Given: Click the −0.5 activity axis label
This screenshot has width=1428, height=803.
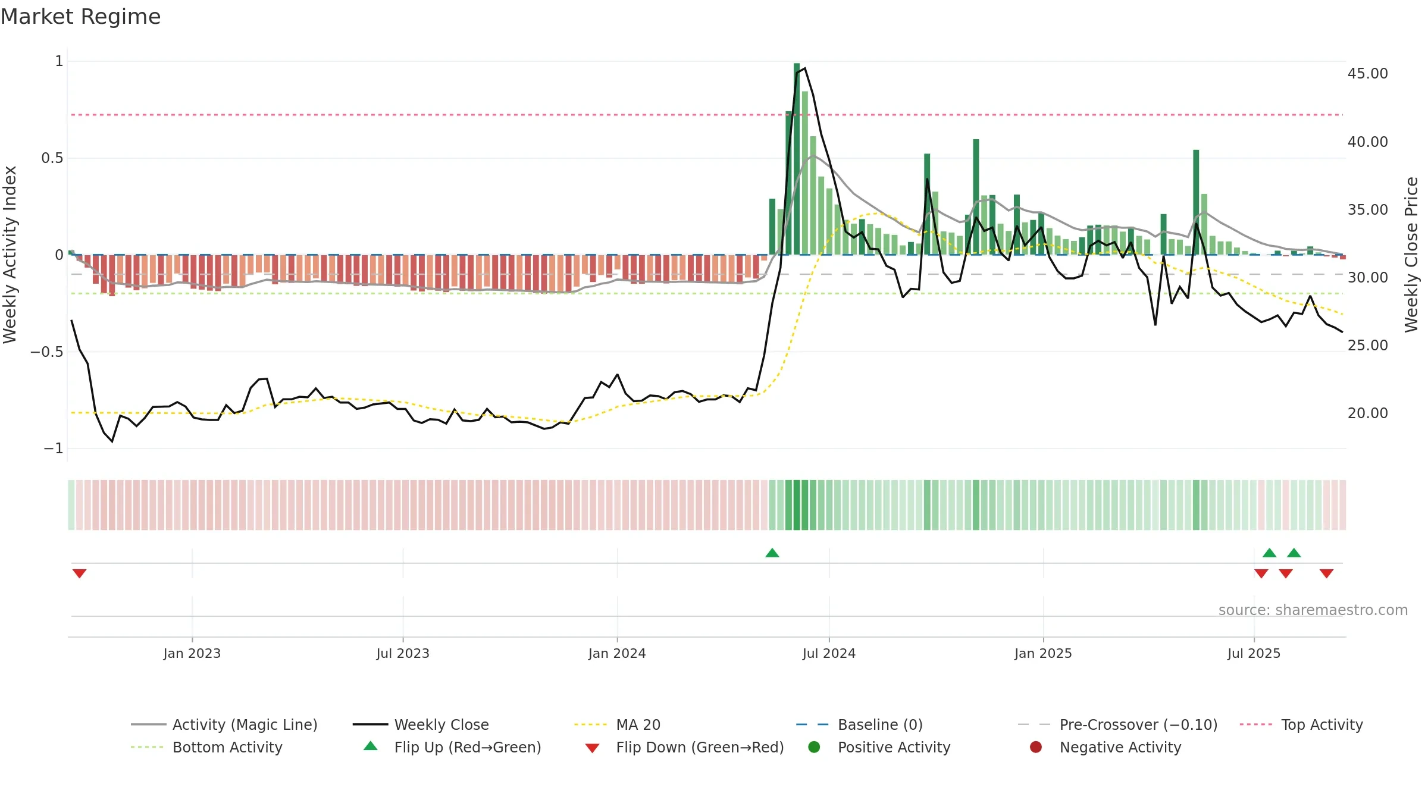Looking at the screenshot, I should click(47, 352).
